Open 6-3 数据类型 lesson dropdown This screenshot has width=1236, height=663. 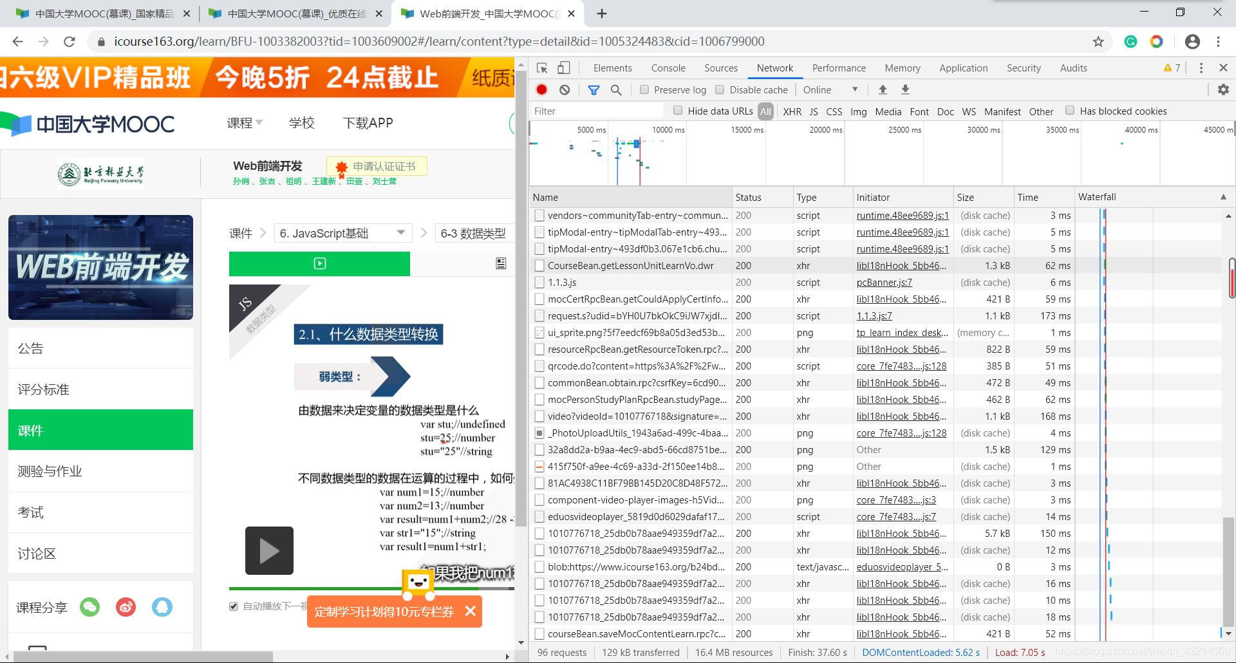click(x=474, y=233)
